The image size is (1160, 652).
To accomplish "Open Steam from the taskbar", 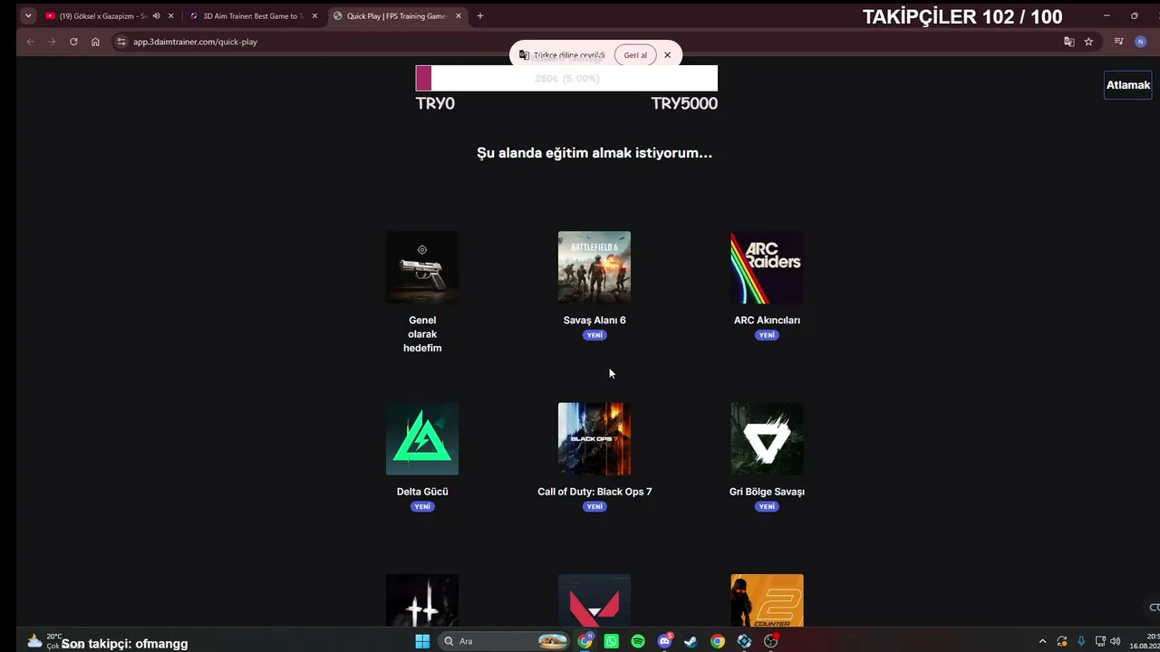I will click(691, 641).
